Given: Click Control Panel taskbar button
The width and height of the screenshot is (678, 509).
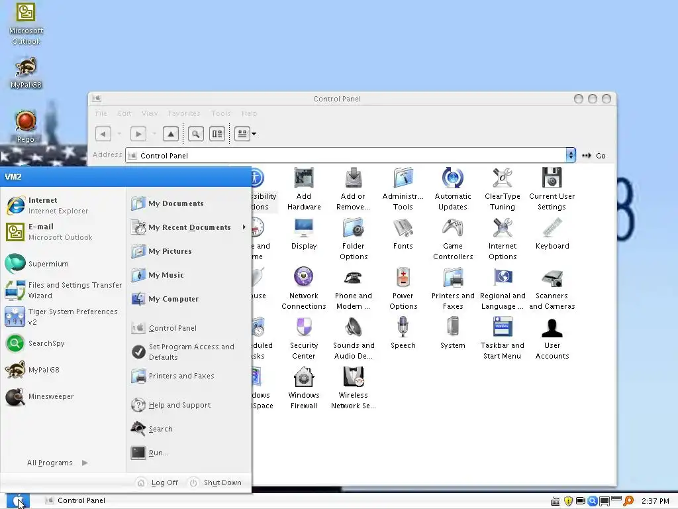Looking at the screenshot, I should point(75,500).
